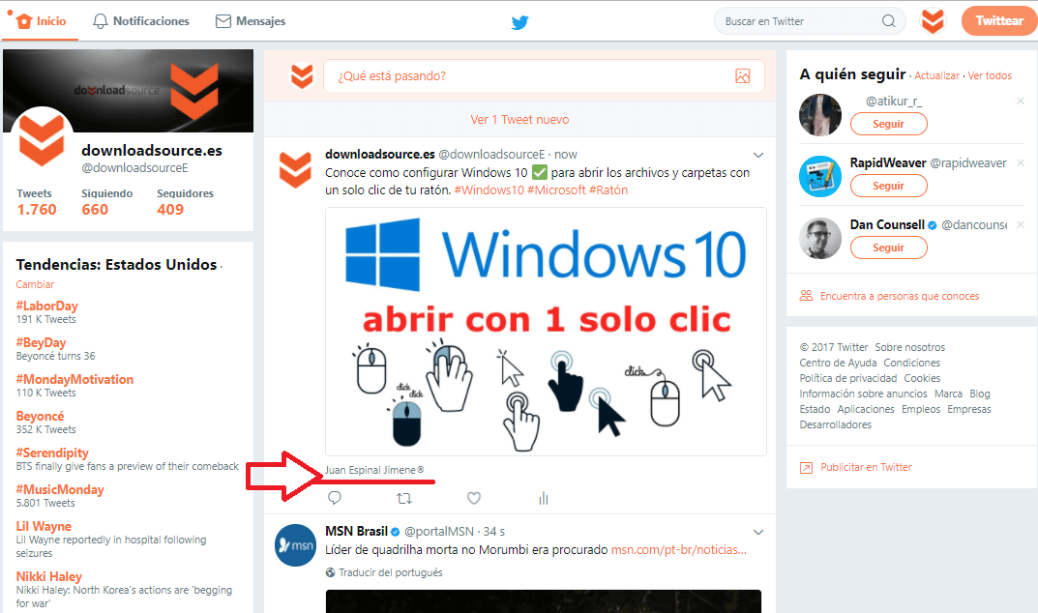Open #MusicMonday trend
1038x613 pixels.
point(60,490)
